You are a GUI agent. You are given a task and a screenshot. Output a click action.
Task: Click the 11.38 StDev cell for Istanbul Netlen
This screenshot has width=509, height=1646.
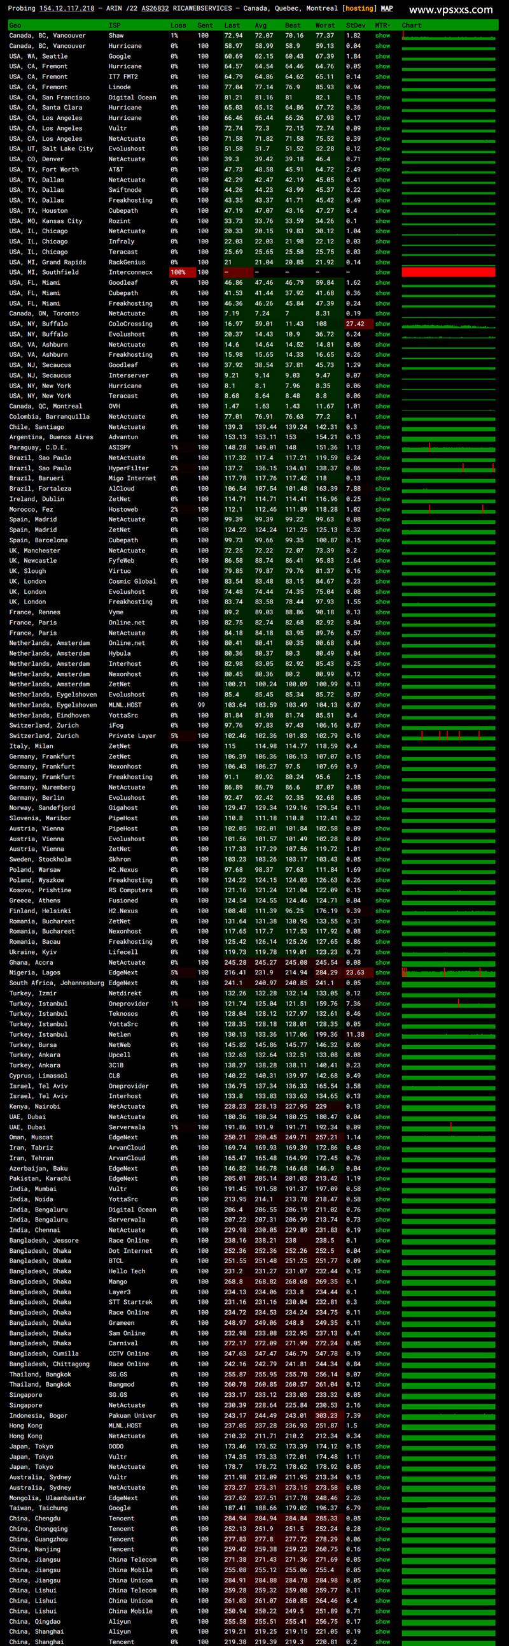pyautogui.click(x=359, y=1034)
